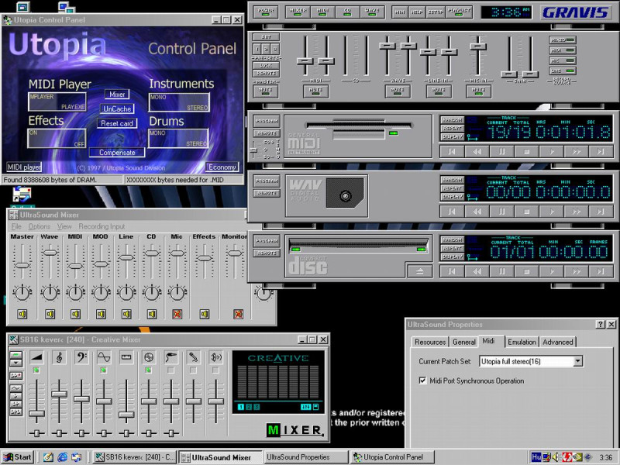The image size is (620, 465).
Task: Click the treble clef icon in Creative Mixer
Action: [59, 357]
